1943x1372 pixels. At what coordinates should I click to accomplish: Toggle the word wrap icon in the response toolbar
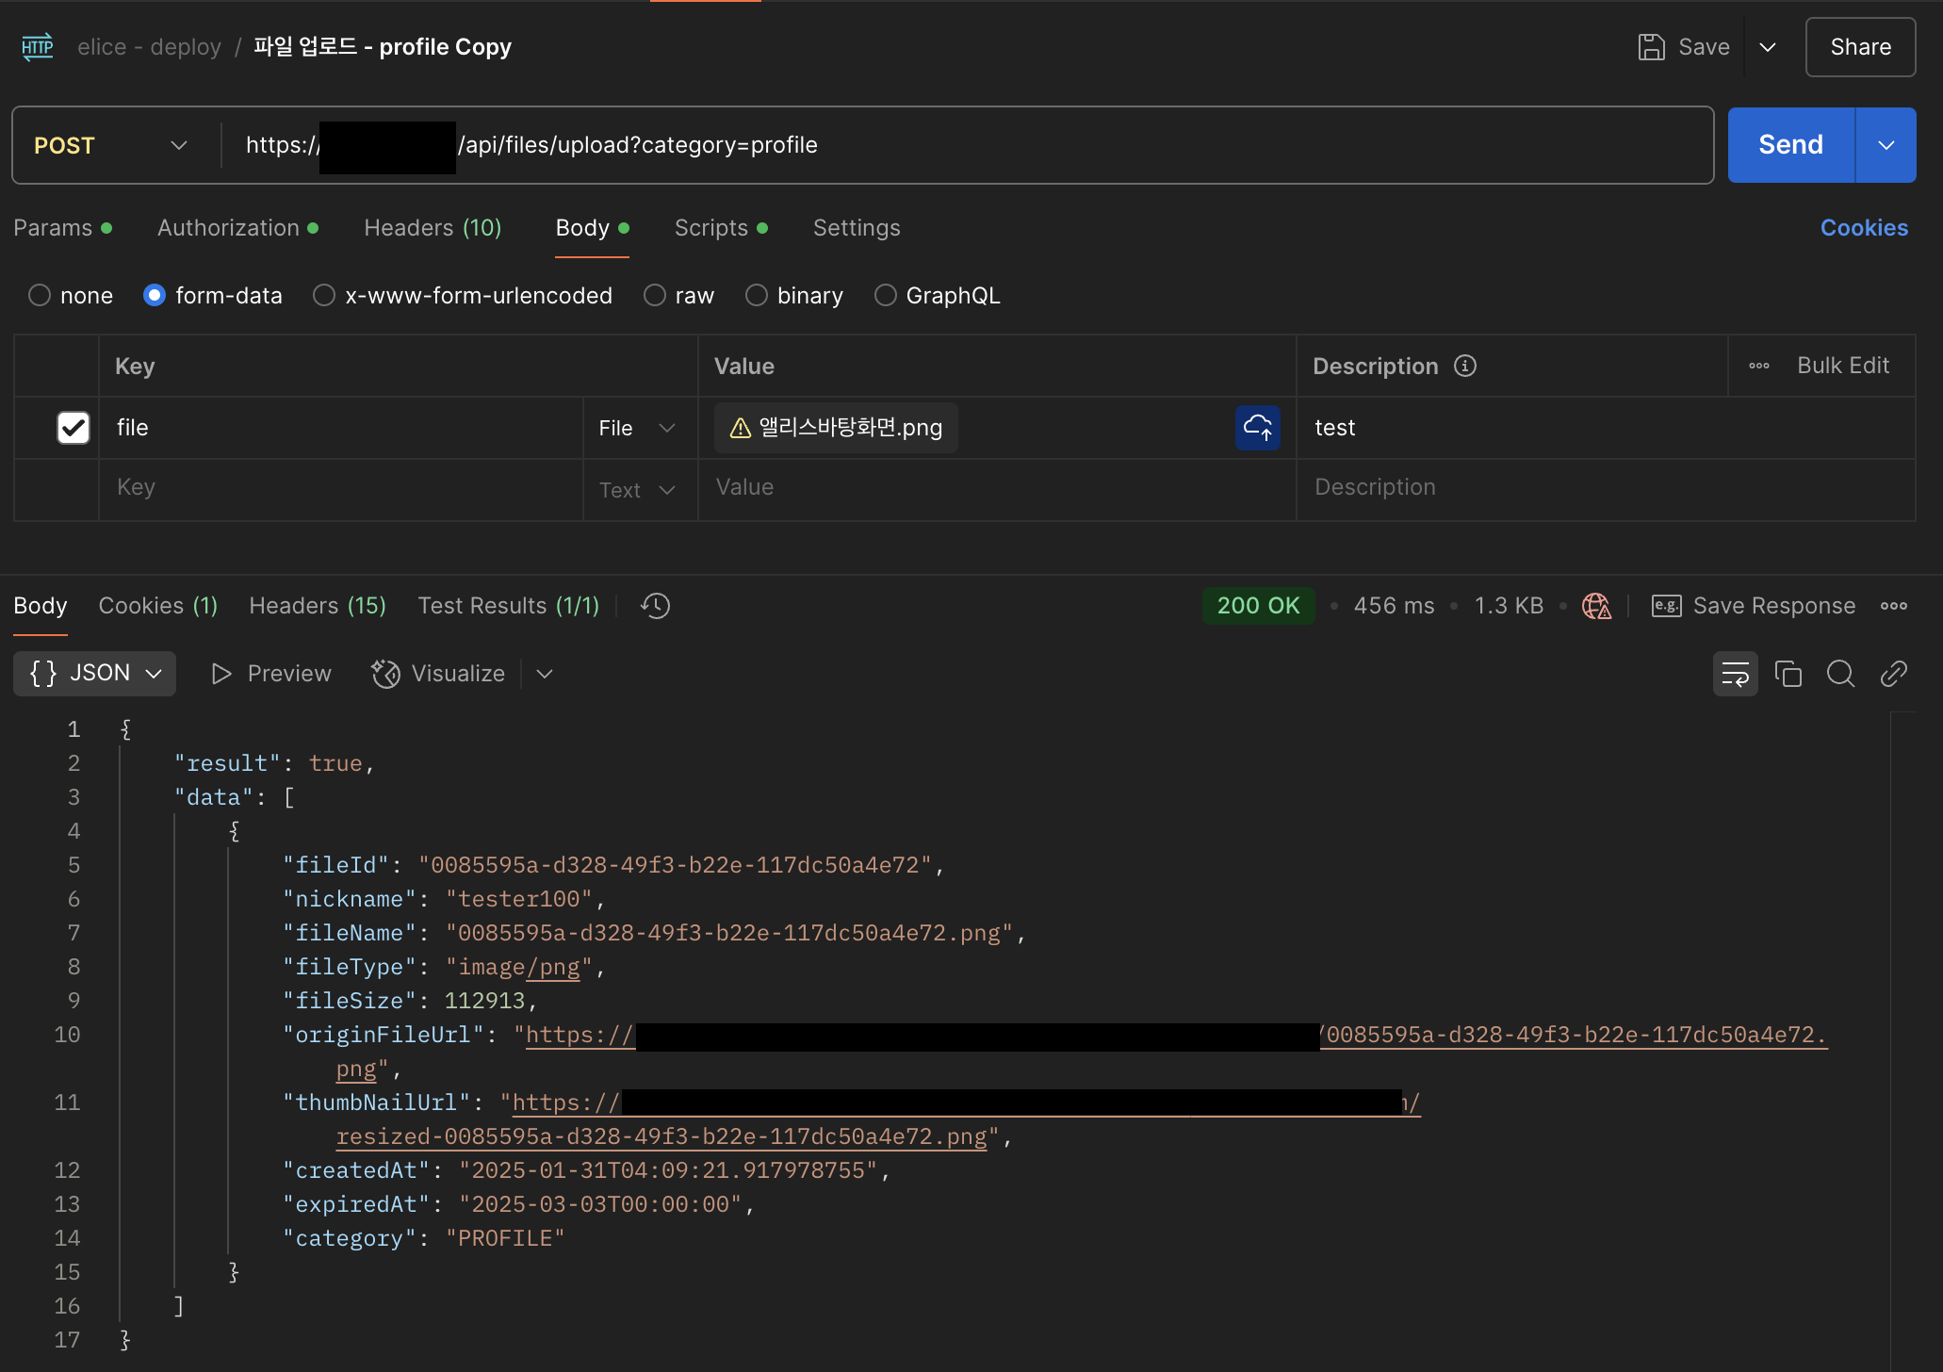1735,674
